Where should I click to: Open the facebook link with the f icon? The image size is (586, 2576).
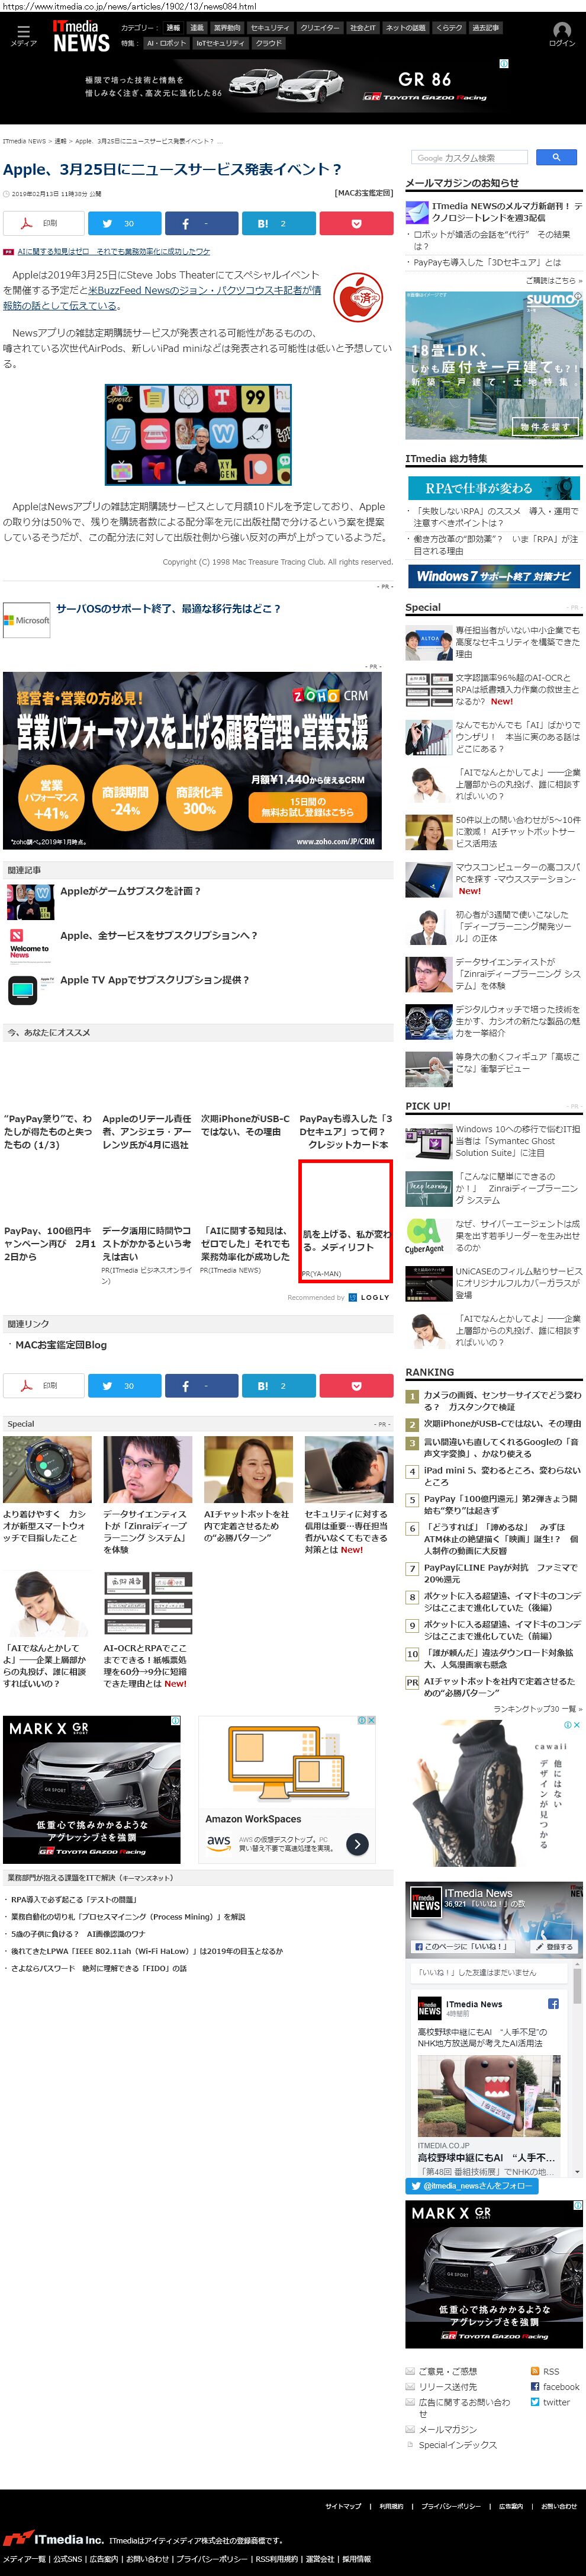point(535,2386)
